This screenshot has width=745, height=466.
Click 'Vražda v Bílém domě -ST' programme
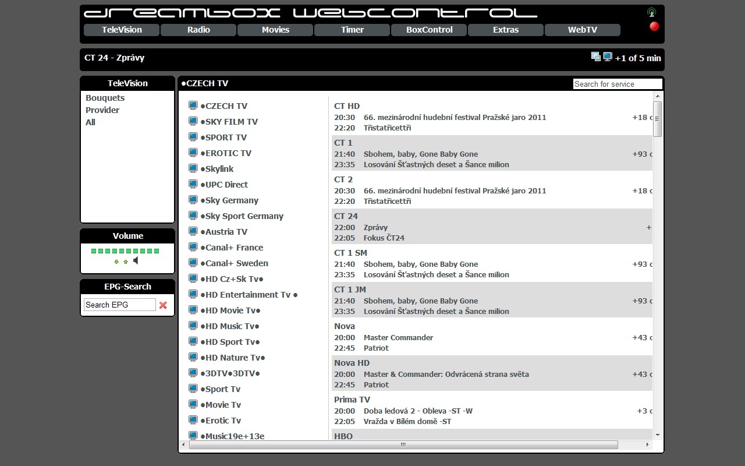pos(407,421)
